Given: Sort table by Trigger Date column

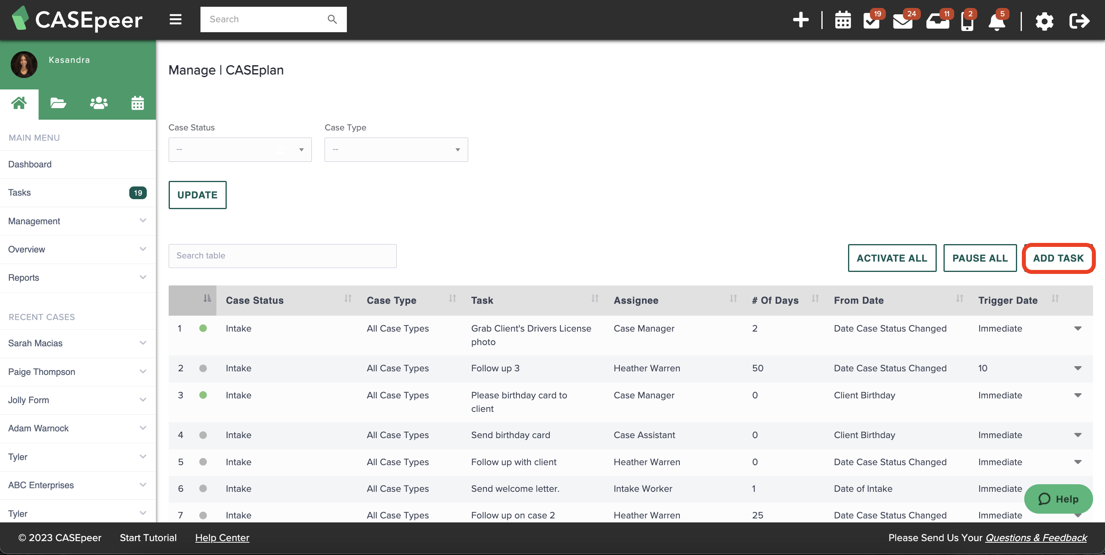Looking at the screenshot, I should [x=1055, y=298].
